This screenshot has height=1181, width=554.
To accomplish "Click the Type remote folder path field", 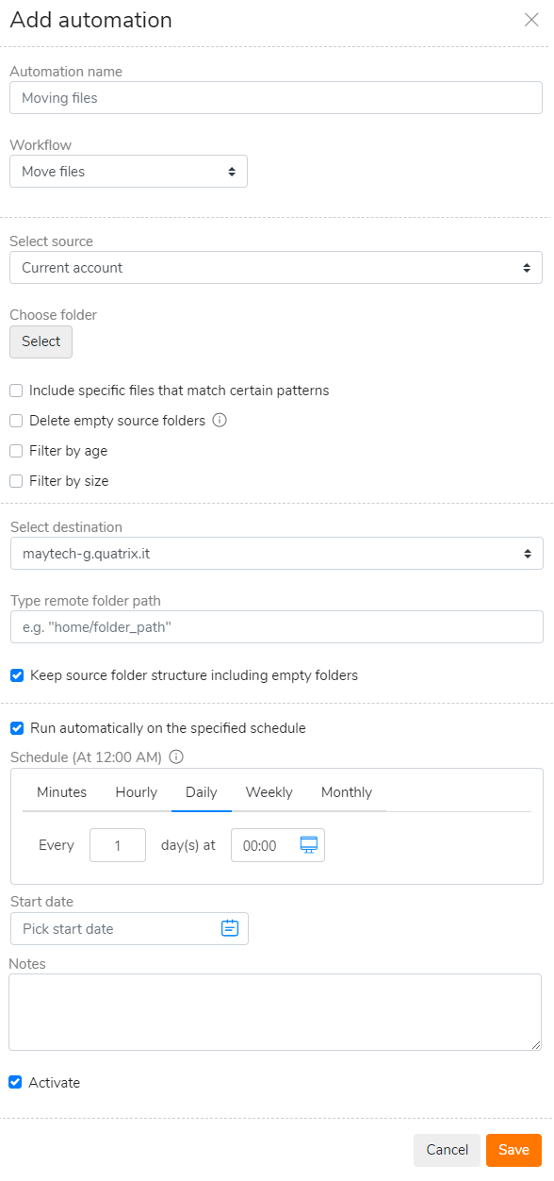I will 277,627.
